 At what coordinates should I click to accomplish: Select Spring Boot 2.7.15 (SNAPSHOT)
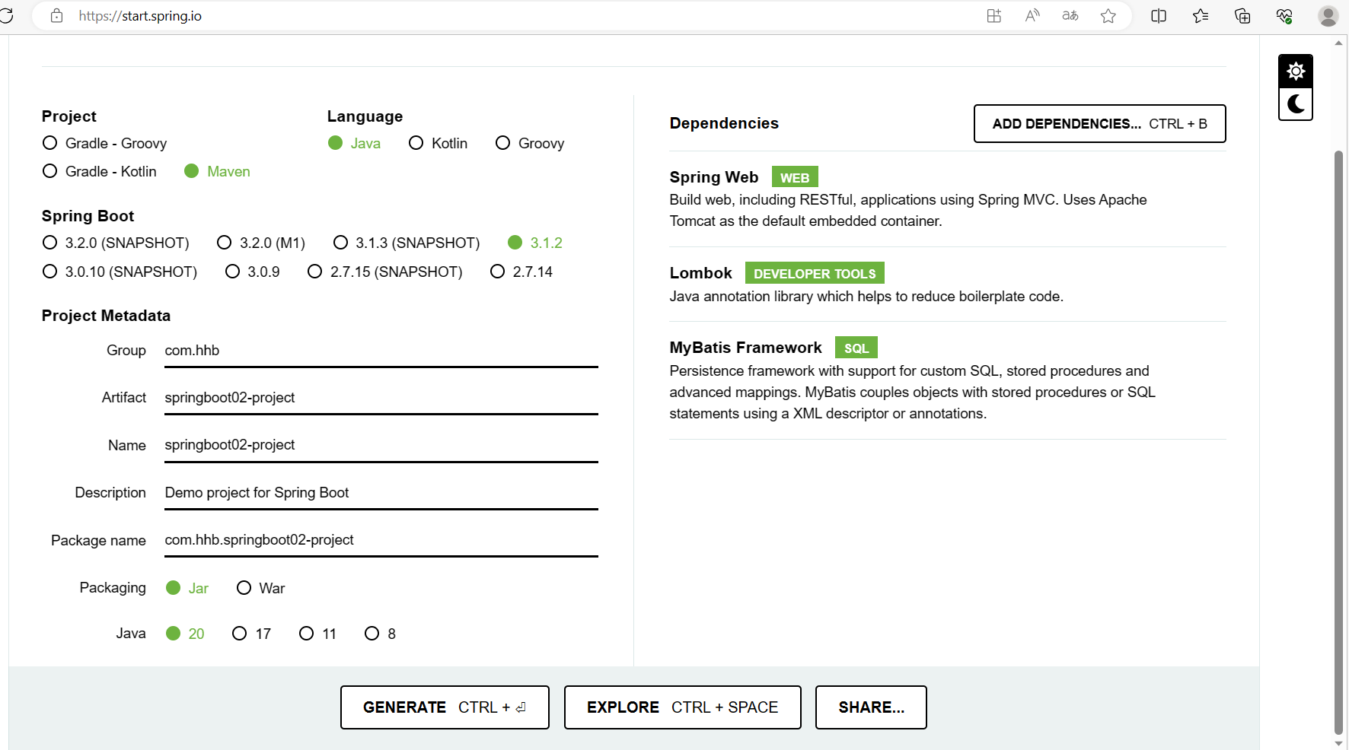385,272
